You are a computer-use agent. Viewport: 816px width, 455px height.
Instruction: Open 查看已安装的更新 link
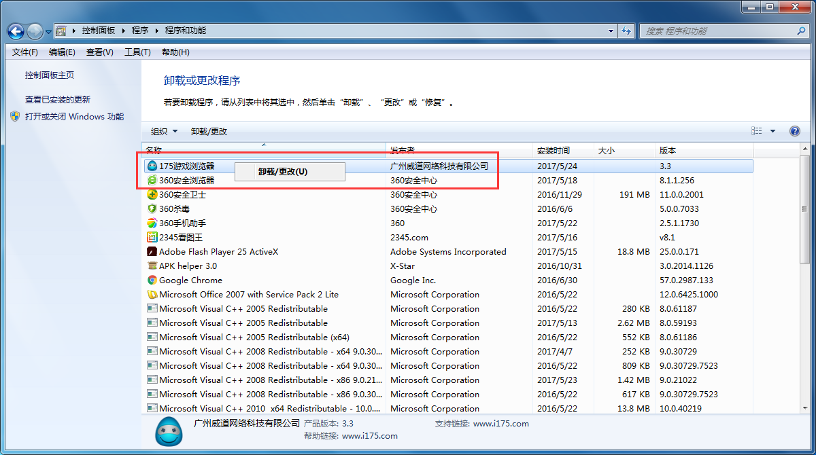coord(58,99)
